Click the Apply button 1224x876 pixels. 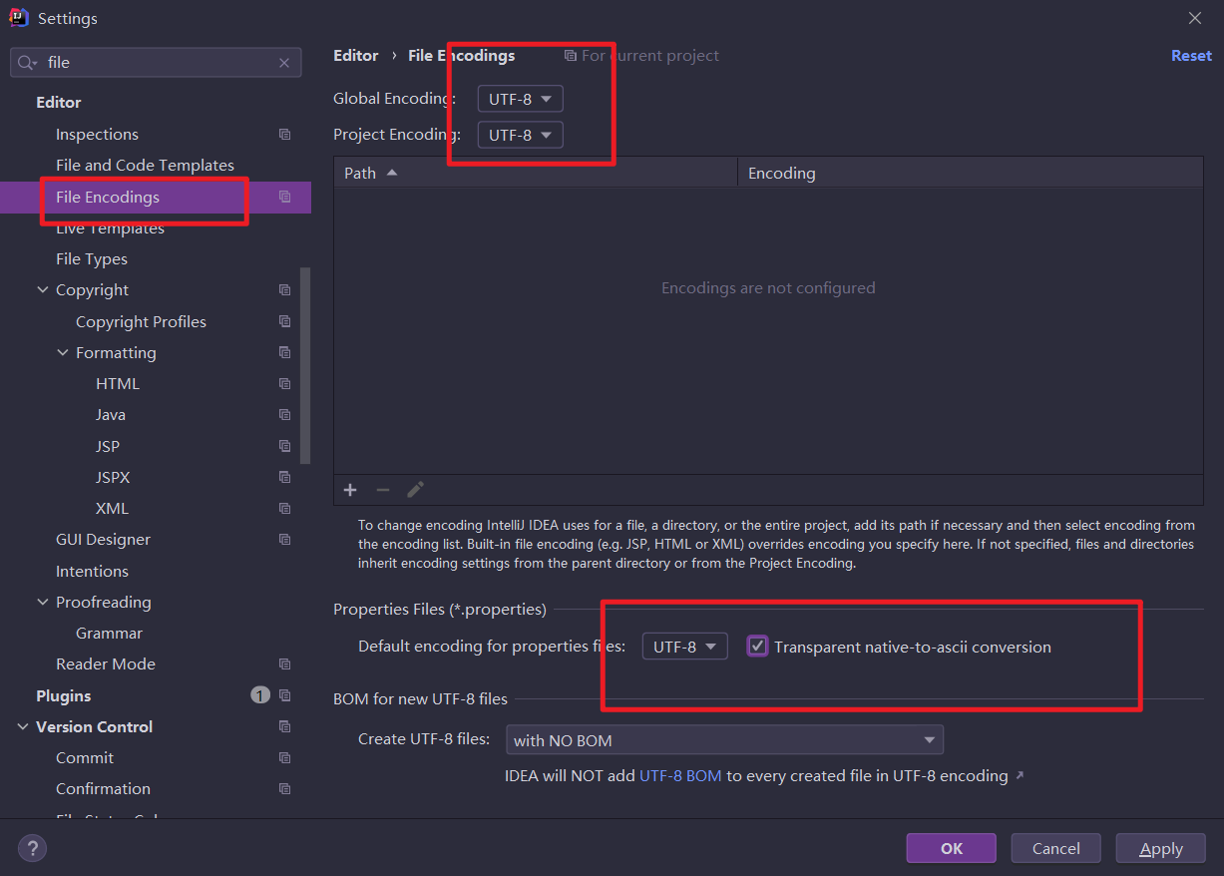pyautogui.click(x=1161, y=848)
